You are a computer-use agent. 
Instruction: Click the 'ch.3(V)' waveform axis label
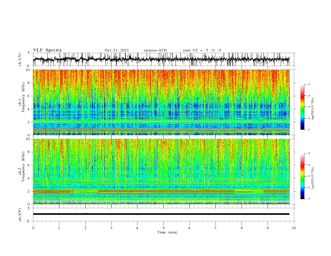click(x=20, y=215)
